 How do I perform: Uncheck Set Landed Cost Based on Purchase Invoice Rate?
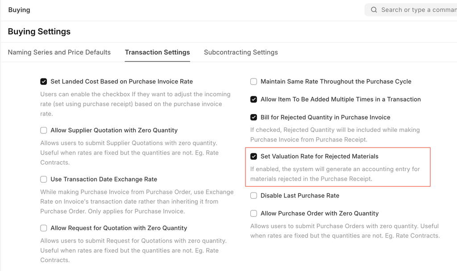44,82
